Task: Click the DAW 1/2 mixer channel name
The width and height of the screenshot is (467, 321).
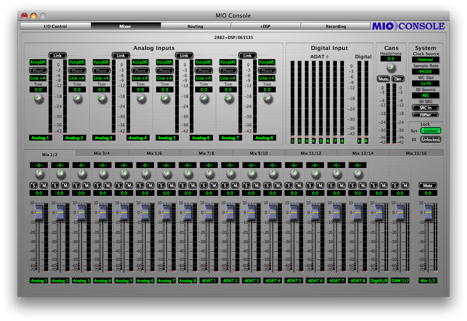Action: [400, 280]
